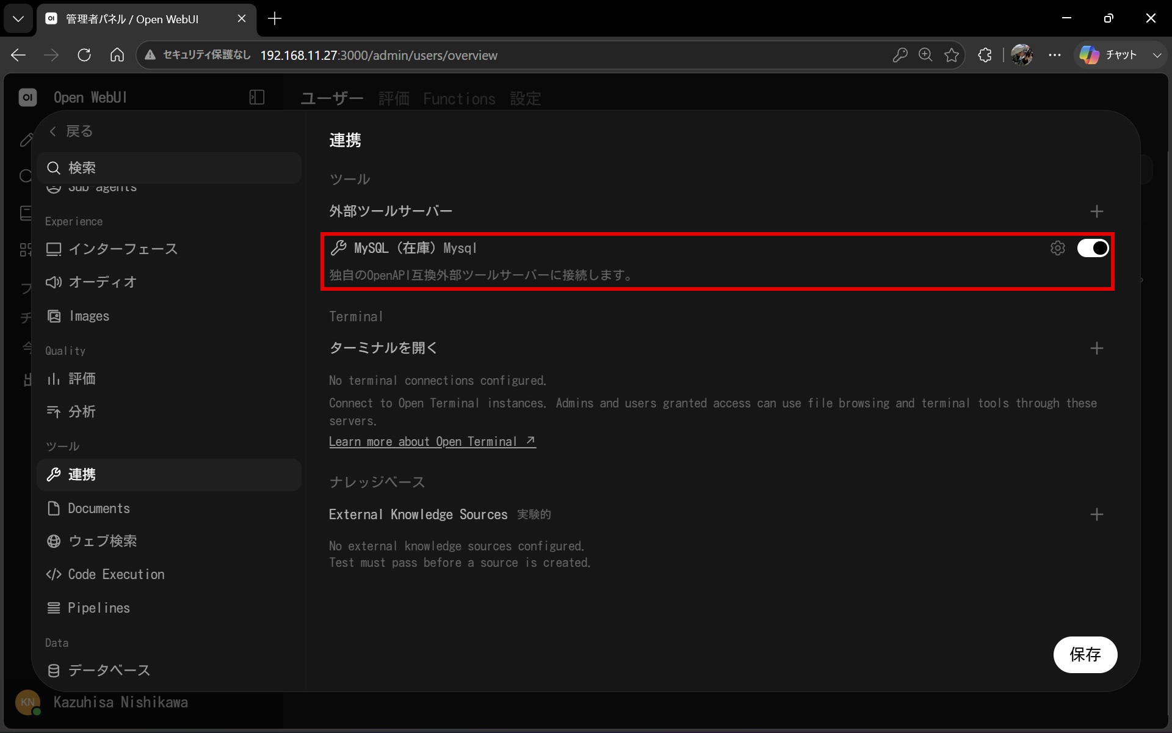The height and width of the screenshot is (733, 1172).
Task: Navigate back in the browser
Action: pyautogui.click(x=18, y=55)
